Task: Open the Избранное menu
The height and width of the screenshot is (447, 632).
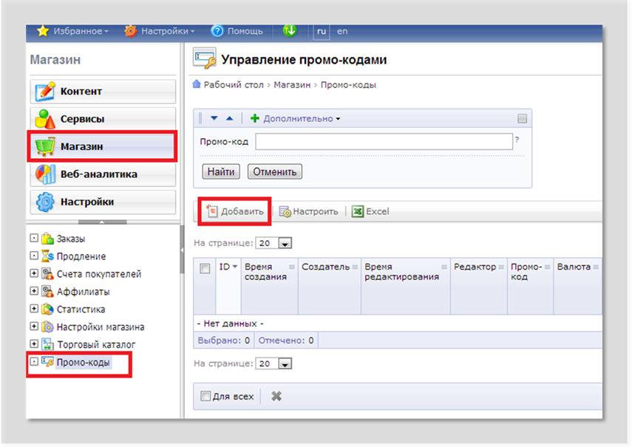Action: tap(72, 31)
